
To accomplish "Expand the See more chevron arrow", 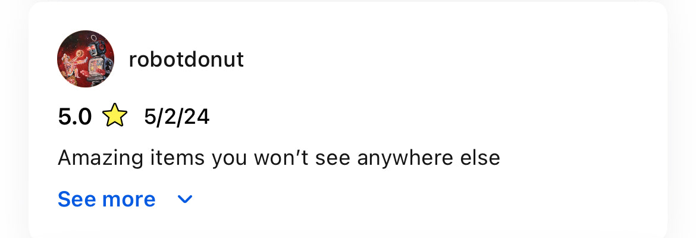I will (186, 200).
